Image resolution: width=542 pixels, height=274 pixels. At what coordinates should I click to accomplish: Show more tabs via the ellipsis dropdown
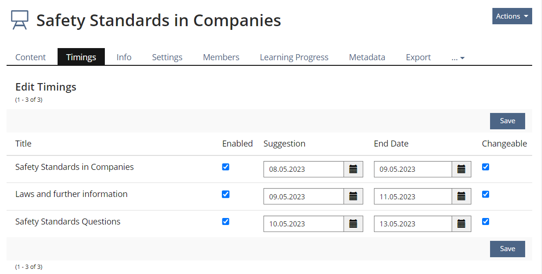[x=458, y=57]
